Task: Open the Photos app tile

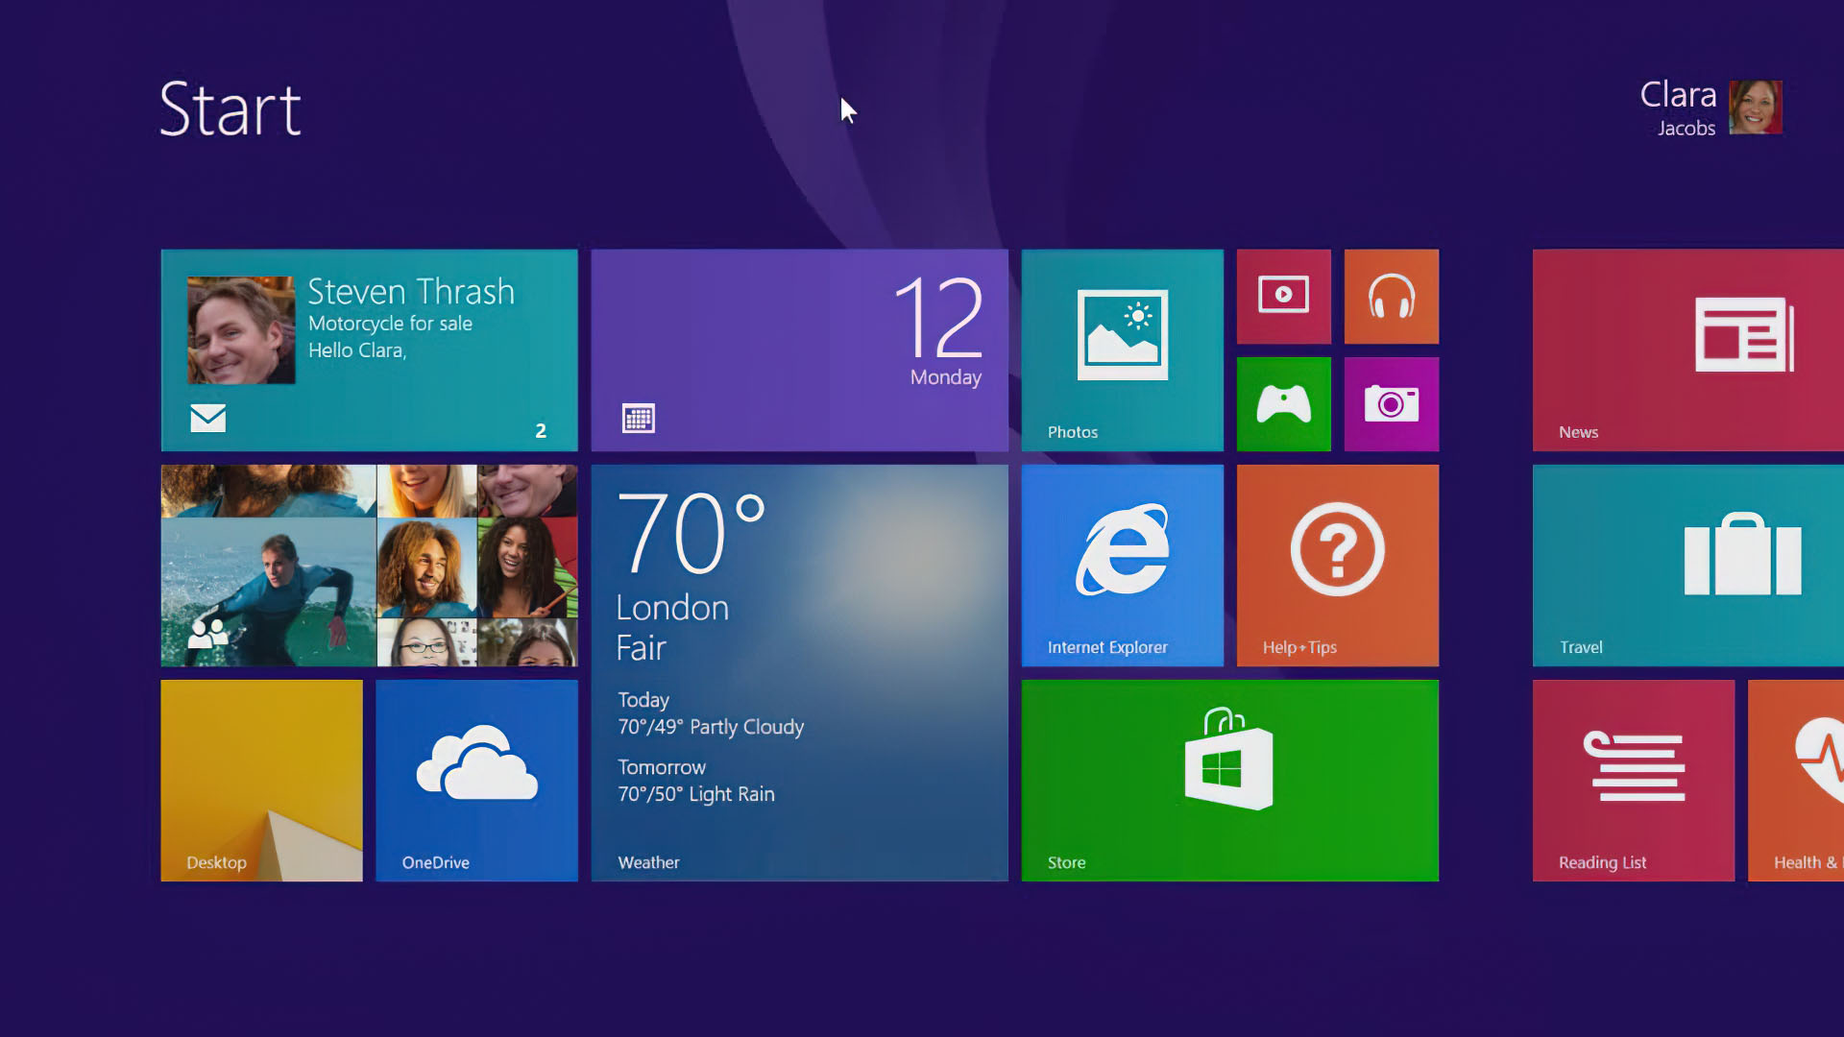Action: [1122, 350]
